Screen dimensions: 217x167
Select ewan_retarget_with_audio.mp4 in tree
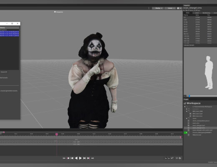[x=202, y=130]
